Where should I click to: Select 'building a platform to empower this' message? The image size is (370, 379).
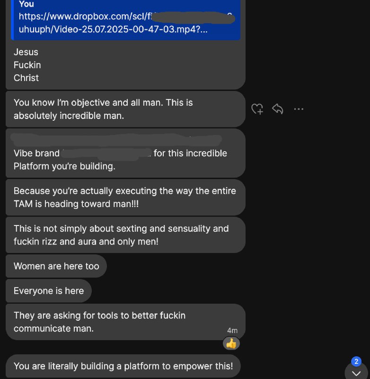click(x=123, y=366)
